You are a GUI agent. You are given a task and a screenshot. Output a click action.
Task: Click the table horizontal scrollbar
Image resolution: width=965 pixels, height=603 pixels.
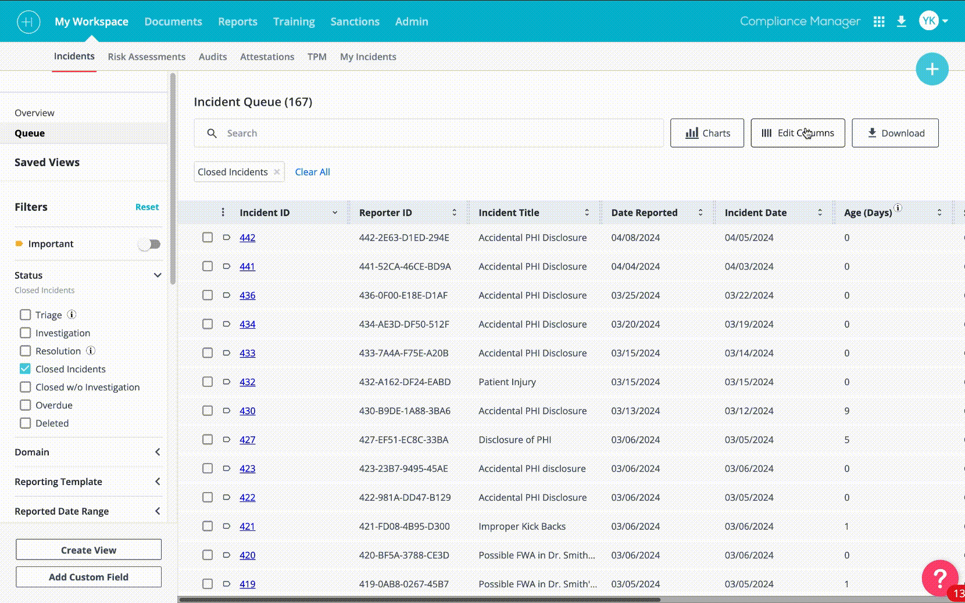click(419, 600)
